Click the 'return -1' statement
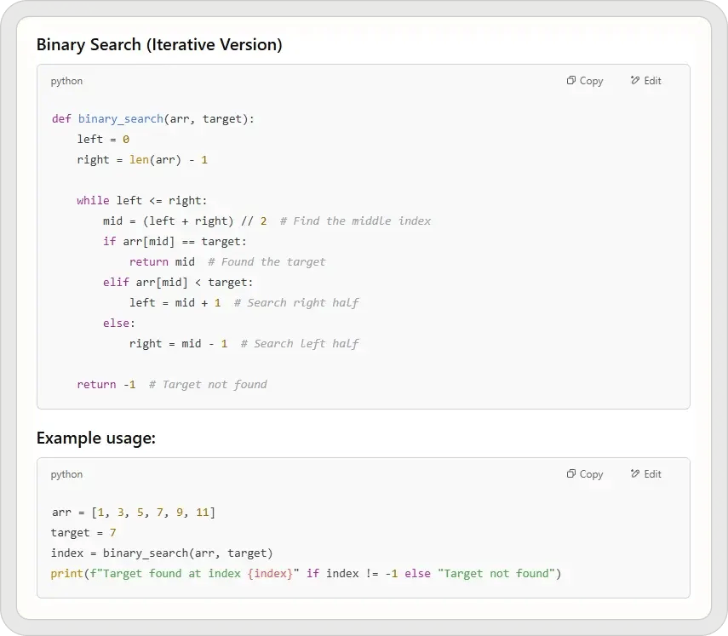 (x=106, y=384)
